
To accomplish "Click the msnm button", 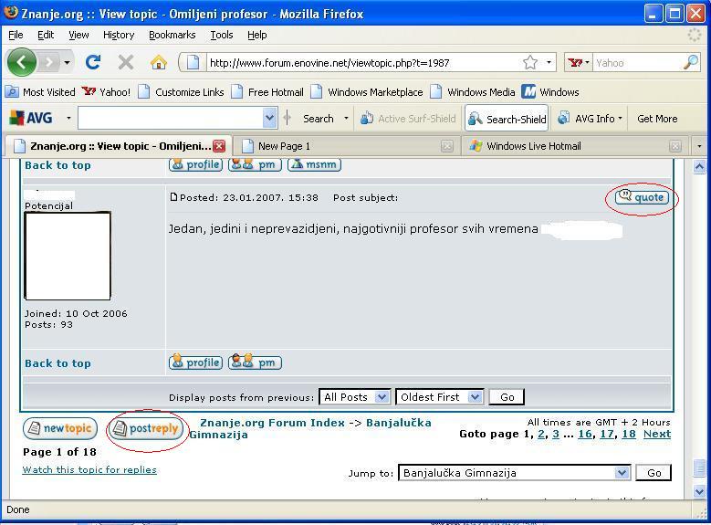I will pos(314,164).
